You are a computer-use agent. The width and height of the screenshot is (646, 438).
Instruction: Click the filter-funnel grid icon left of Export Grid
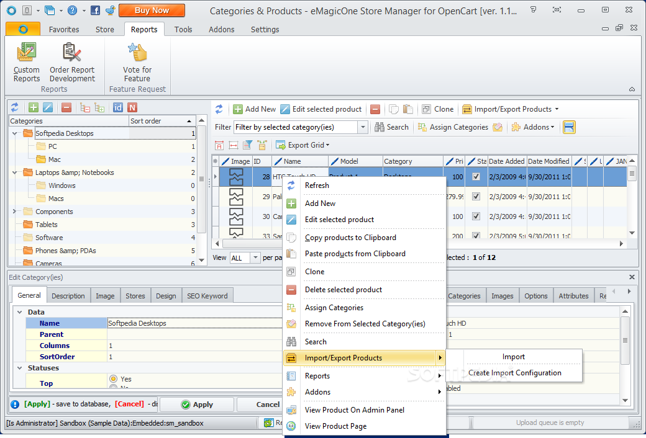(248, 145)
